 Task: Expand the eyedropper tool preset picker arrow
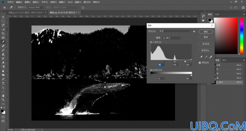click(15, 8)
